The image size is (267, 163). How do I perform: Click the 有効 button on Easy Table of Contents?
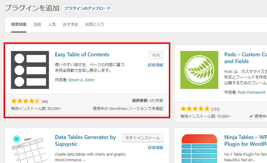click(156, 55)
